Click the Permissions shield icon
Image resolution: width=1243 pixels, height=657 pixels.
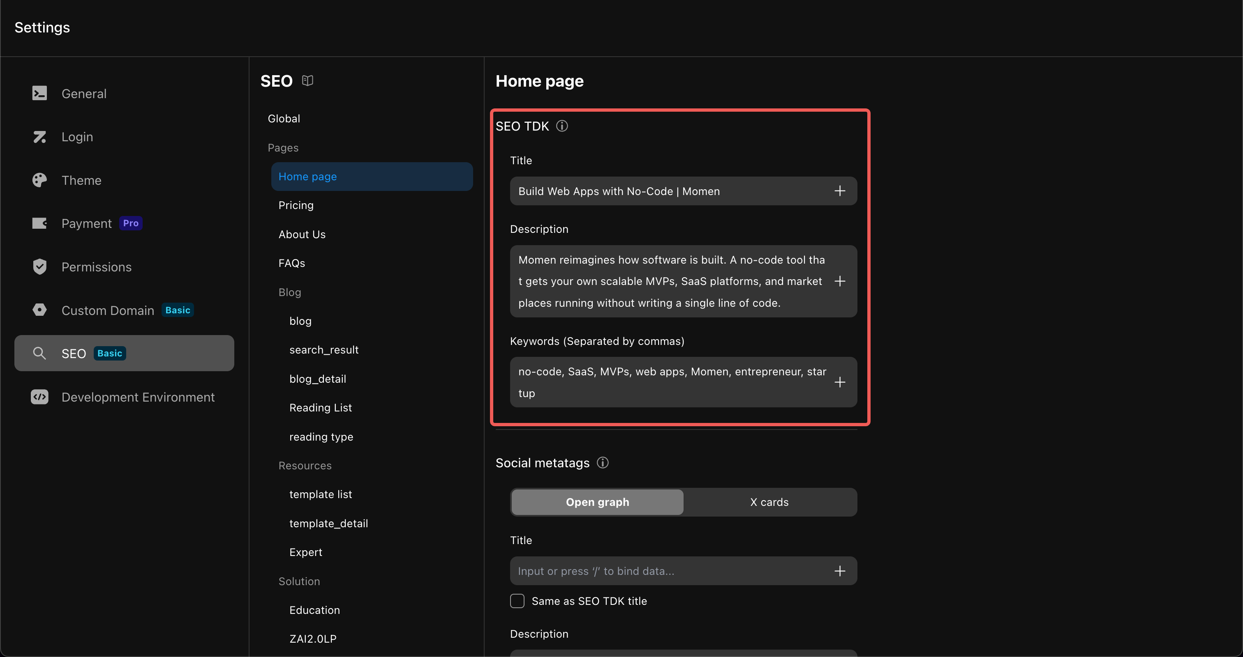(x=39, y=266)
